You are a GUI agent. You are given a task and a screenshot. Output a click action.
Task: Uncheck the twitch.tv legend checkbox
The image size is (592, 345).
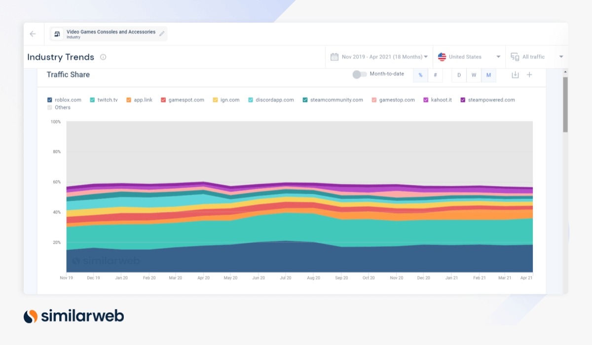(92, 100)
